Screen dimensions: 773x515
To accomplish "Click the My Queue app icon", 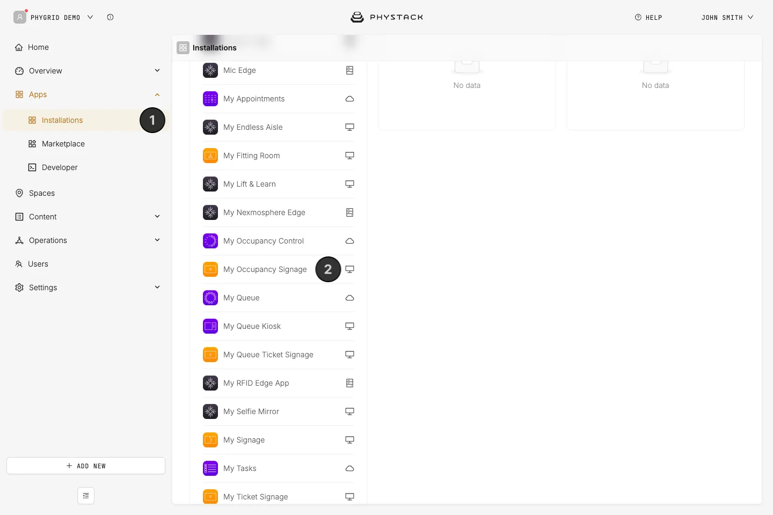I will pyautogui.click(x=210, y=298).
